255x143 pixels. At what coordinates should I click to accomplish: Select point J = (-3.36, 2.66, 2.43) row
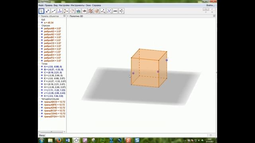tap(55, 93)
